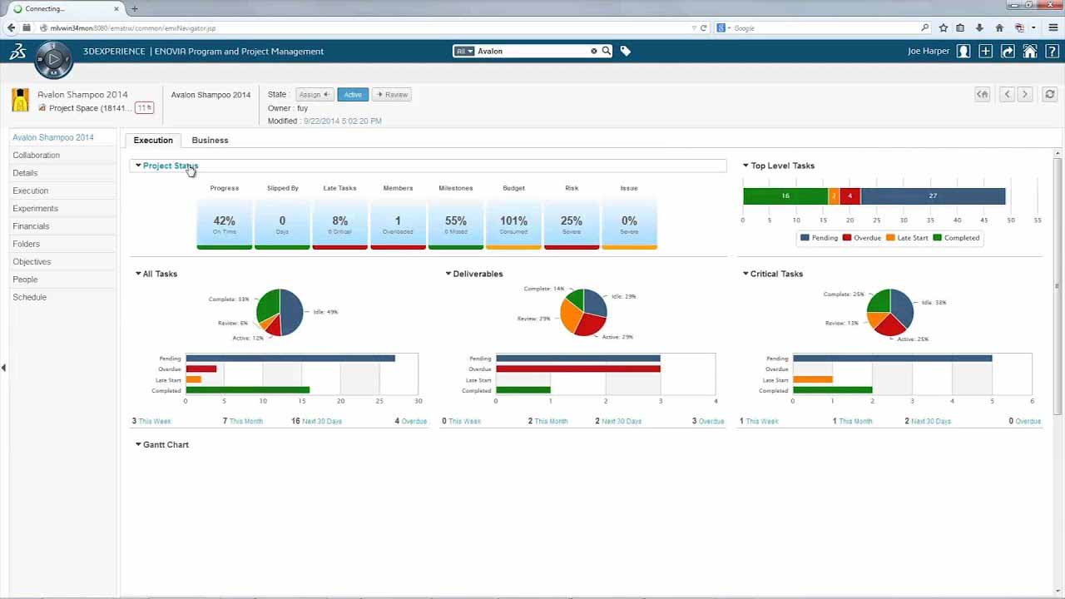This screenshot has height=599, width=1065.
Task: Click the Avalon Shampoo product thumbnail
Action: tap(20, 100)
